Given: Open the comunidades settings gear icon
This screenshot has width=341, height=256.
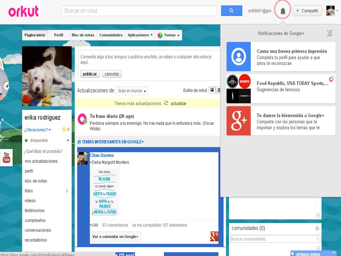Looking at the screenshot, I should [x=317, y=228].
